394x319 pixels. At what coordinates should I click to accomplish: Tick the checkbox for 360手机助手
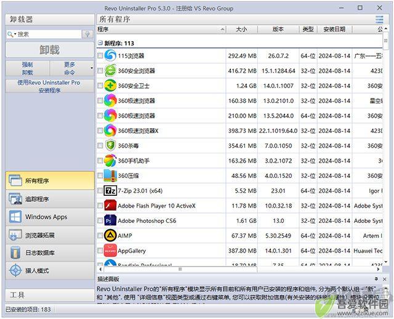(x=100, y=160)
